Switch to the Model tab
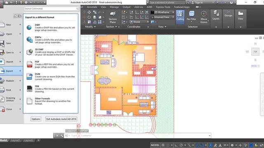Image resolution: width=264 pixels, height=148 pixels. coord(4,140)
